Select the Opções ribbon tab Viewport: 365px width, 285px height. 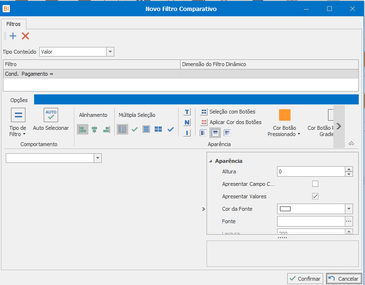tap(19, 100)
